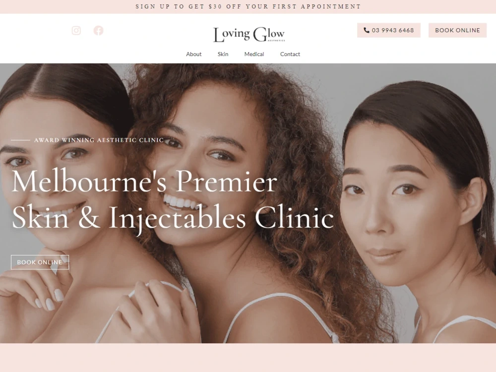Click the Melbourne's Premier heading line
Image resolution: width=496 pixels, height=372 pixels.
click(144, 181)
